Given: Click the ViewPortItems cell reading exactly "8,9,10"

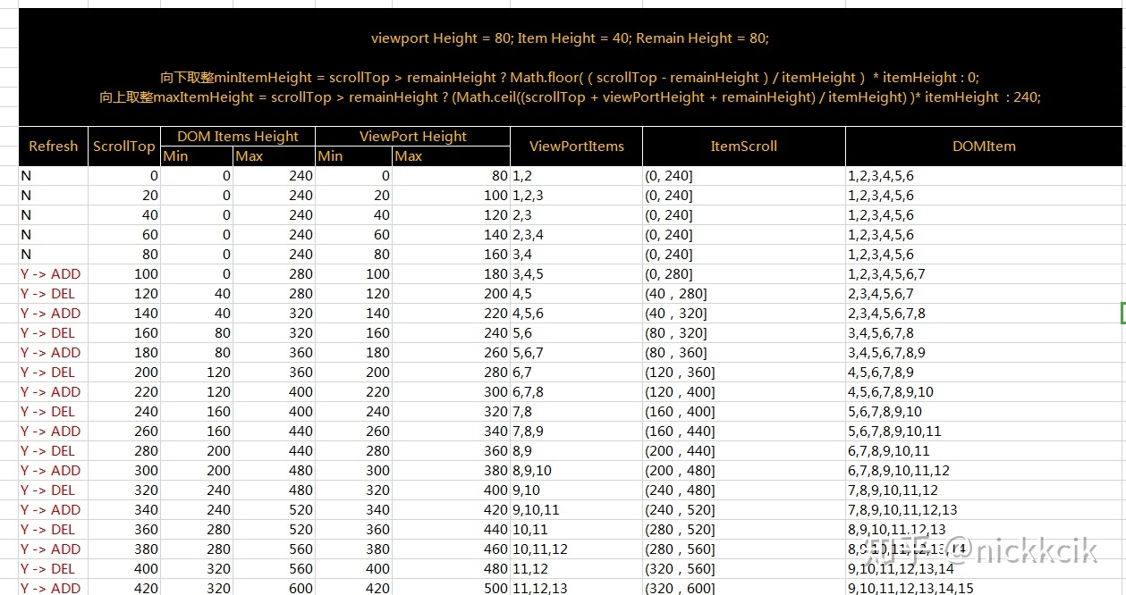Looking at the screenshot, I should 577,471.
